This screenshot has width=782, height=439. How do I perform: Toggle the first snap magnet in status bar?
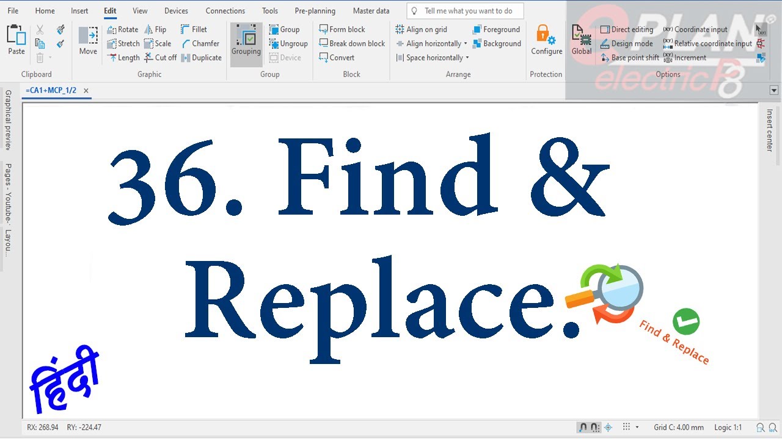coord(583,427)
